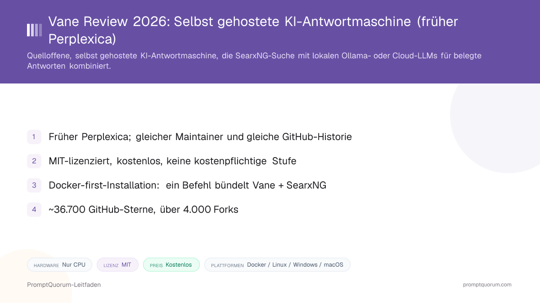This screenshot has height=303, width=540.
Task: Click 'MIT-lizenziert, kostenlos' line
Action: click(x=172, y=161)
